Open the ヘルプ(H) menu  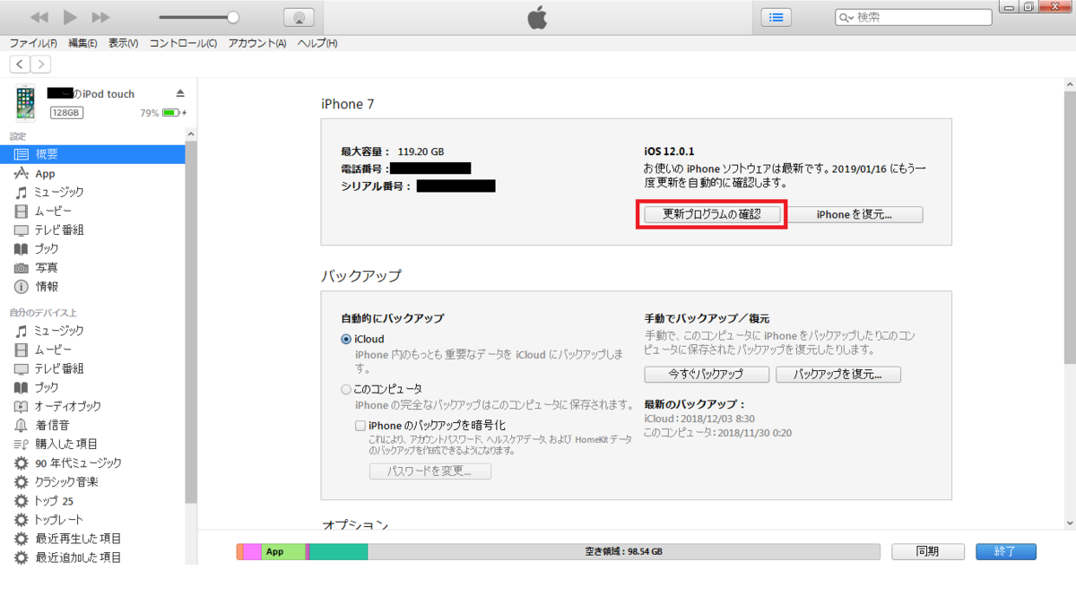pos(317,43)
